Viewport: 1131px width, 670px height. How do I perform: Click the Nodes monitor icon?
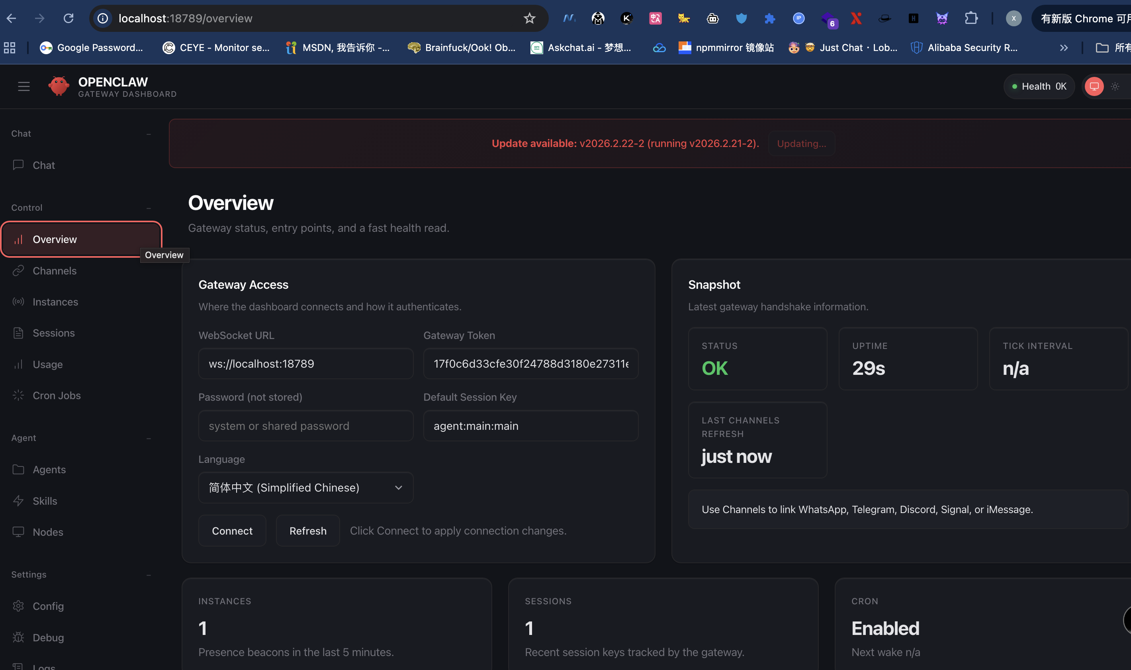click(x=18, y=532)
